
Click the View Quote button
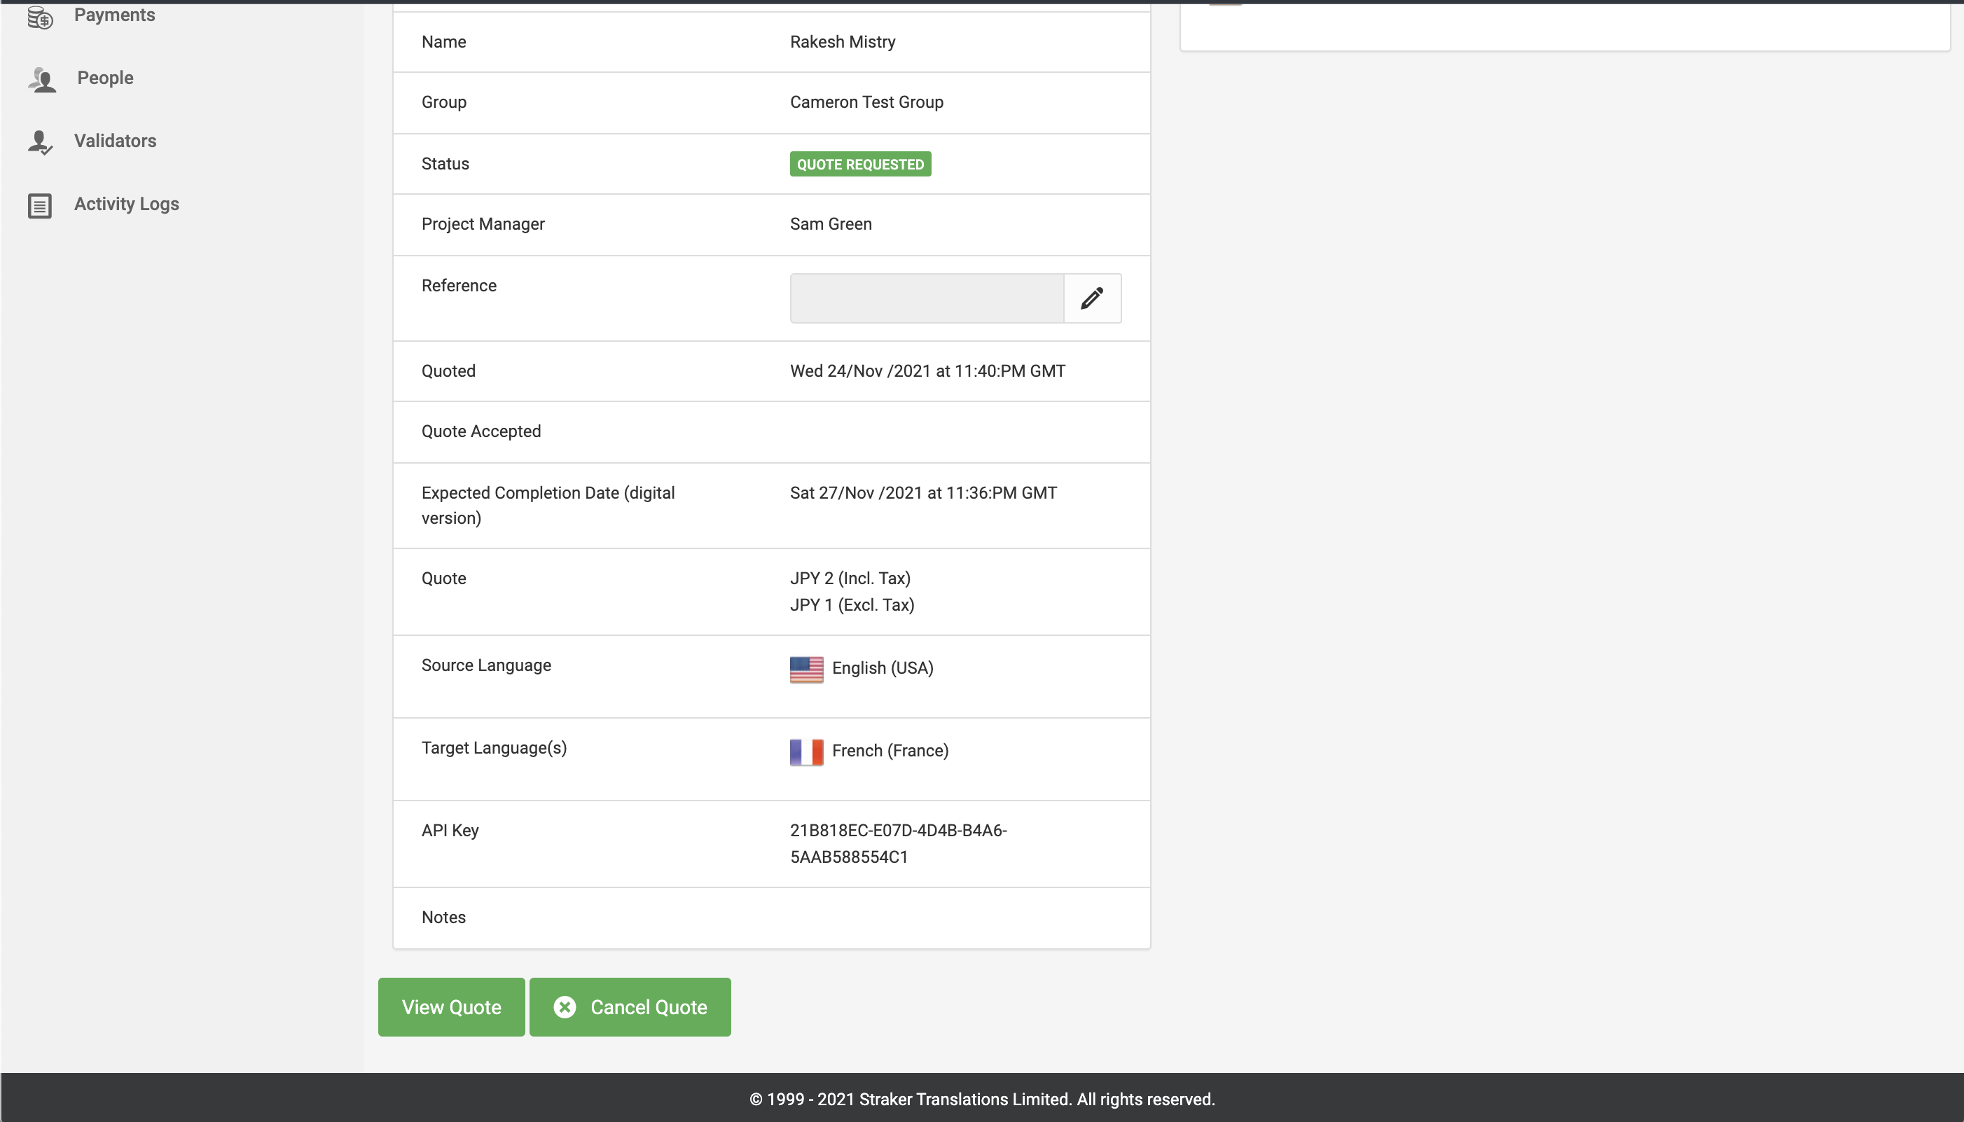point(452,1007)
